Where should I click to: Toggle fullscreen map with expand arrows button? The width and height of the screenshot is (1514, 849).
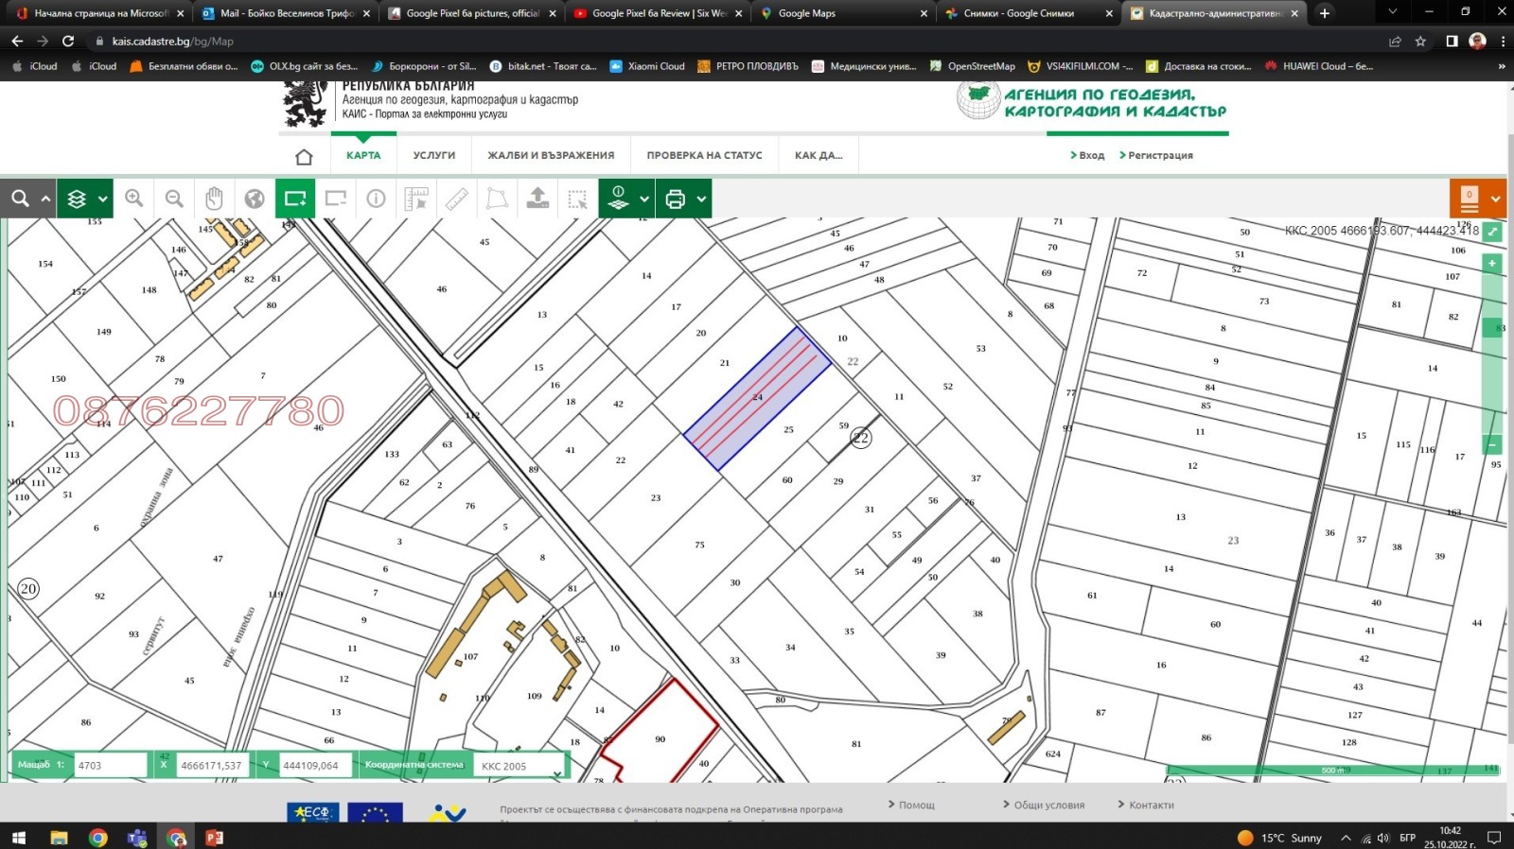(1492, 232)
